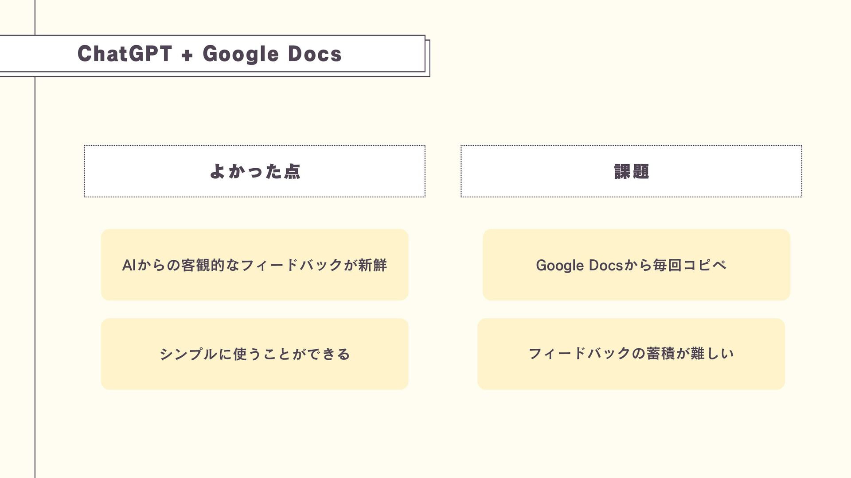Click the word "Google" in the slide title
Image resolution: width=851 pixels, height=478 pixels.
[240, 54]
